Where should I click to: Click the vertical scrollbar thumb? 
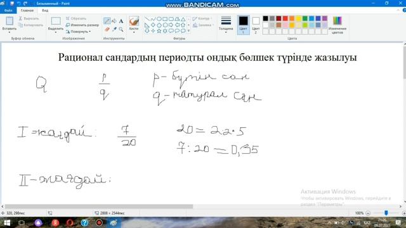coord(405,62)
